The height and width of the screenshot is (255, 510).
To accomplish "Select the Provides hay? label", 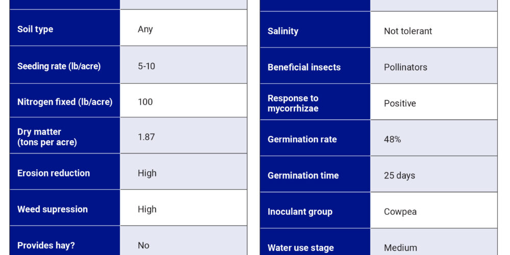I will click(x=47, y=245).
